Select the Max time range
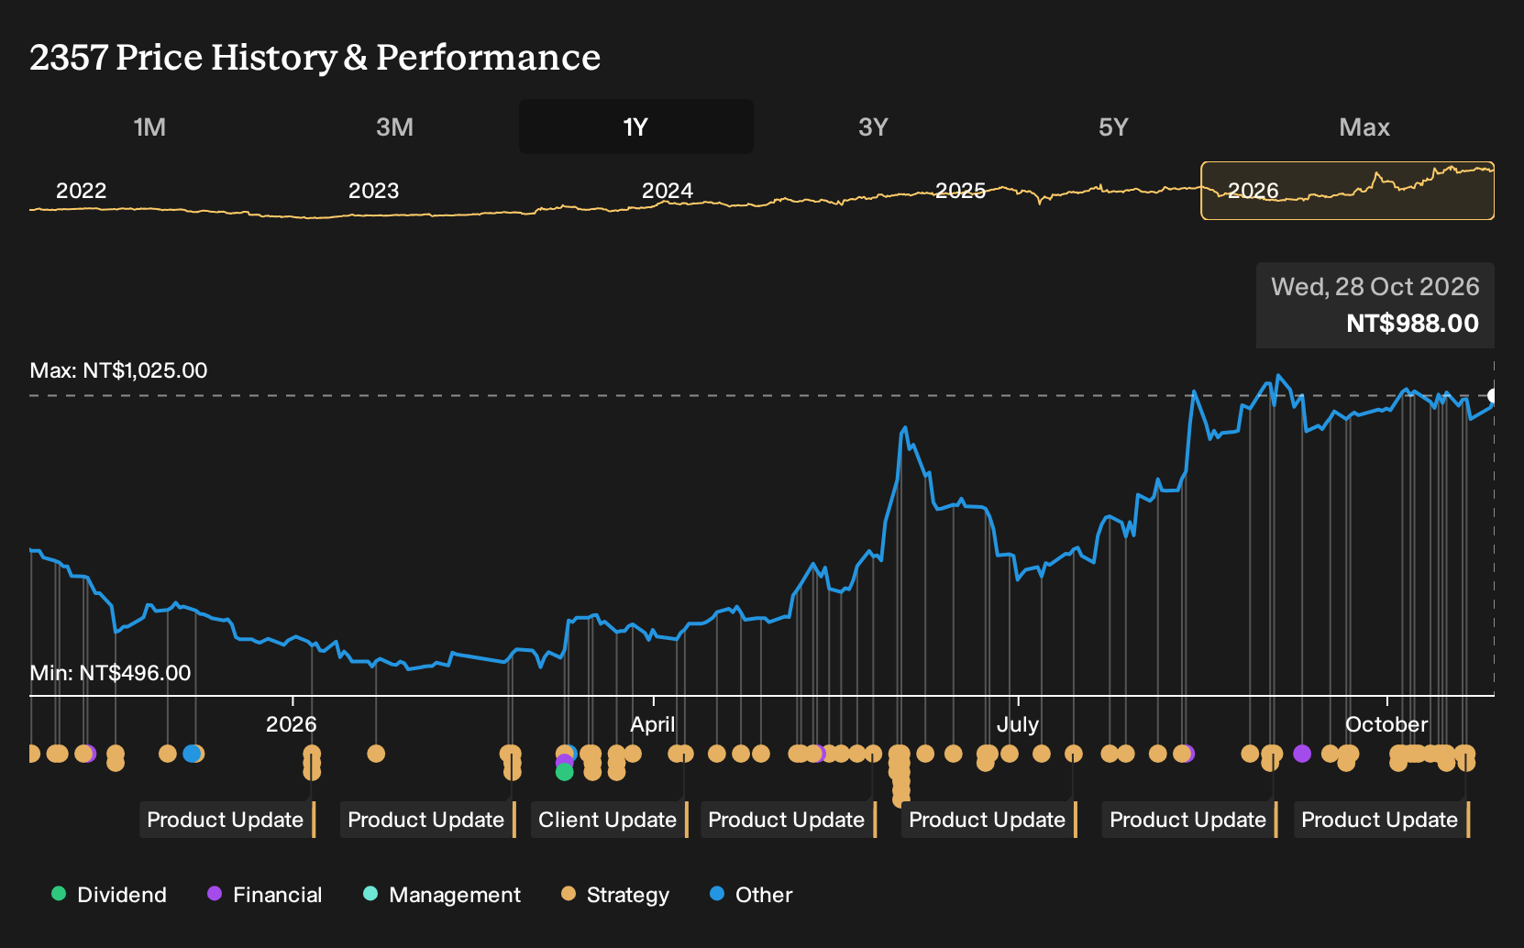 pos(1364,127)
